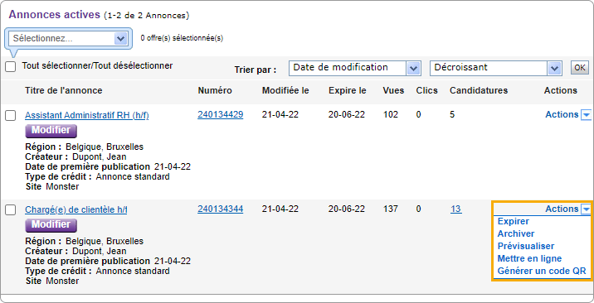Open the 13 candidatures link
Screen dimensions: 594x303
(455, 209)
